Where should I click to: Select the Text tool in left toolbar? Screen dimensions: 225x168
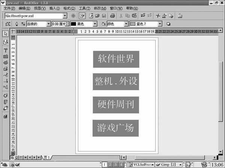(6, 50)
